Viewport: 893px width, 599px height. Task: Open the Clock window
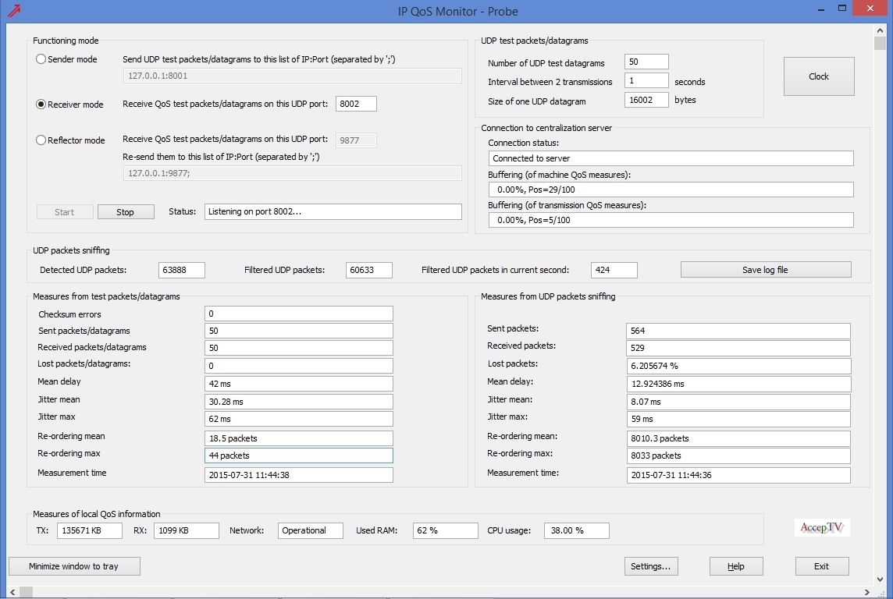[818, 76]
